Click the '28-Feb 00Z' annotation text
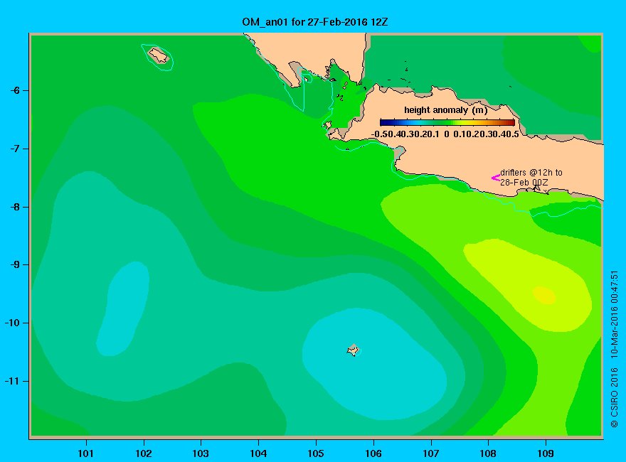This screenshot has height=462, width=626. tap(524, 183)
